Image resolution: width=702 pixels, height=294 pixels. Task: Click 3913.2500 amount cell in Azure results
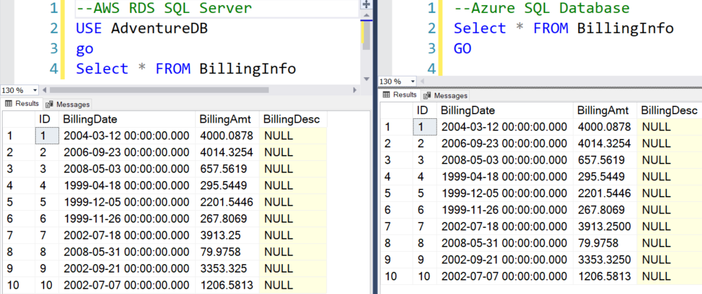pos(605,227)
